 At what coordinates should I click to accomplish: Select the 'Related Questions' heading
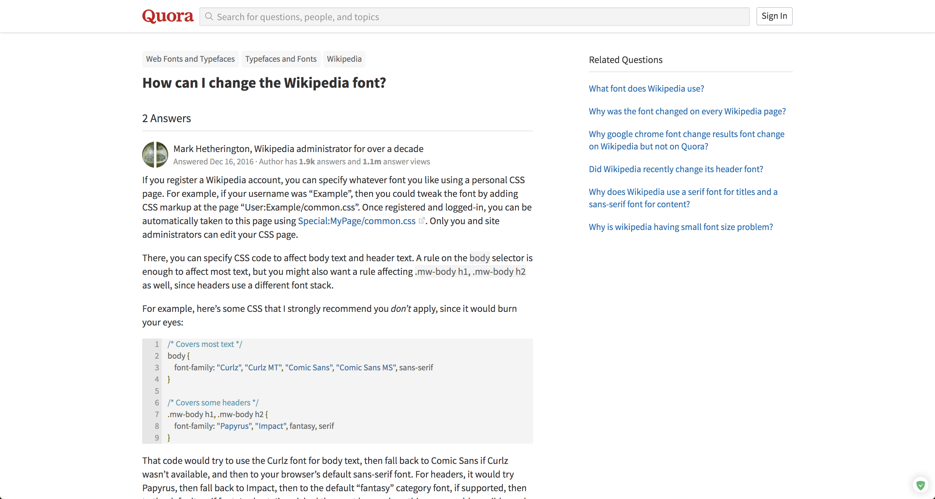pyautogui.click(x=625, y=59)
